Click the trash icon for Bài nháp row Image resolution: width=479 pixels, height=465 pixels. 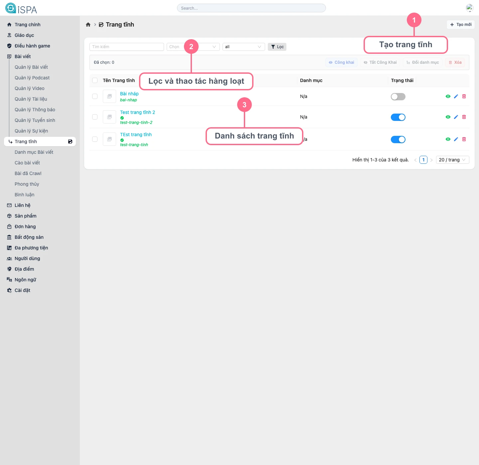464,96
